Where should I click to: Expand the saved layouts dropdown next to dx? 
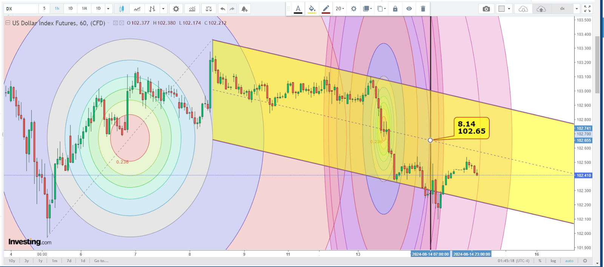click(x=576, y=9)
